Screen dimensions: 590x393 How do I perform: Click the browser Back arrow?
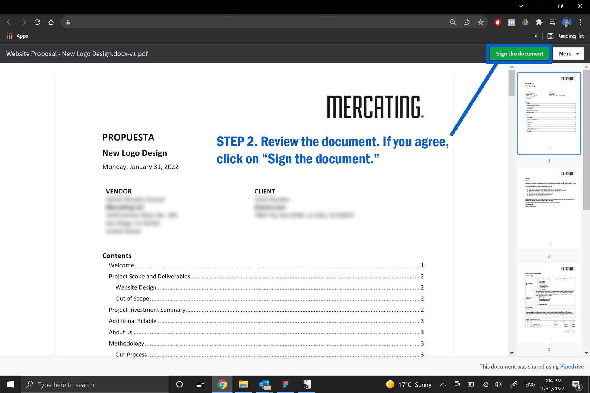click(x=9, y=22)
